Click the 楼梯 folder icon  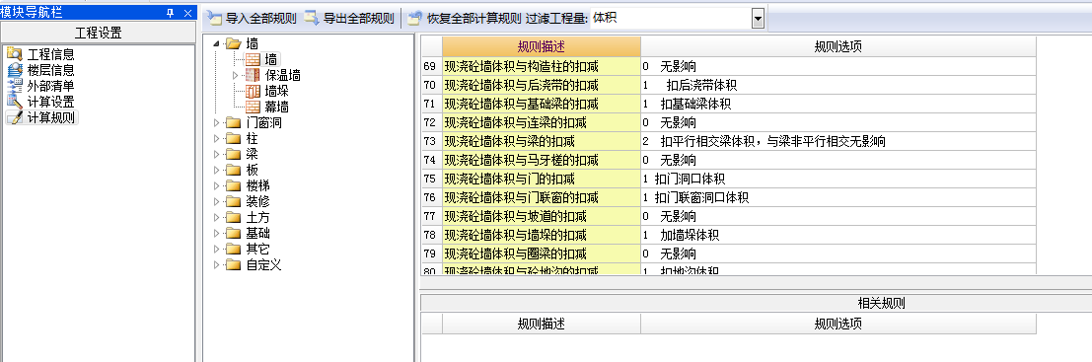pos(234,185)
